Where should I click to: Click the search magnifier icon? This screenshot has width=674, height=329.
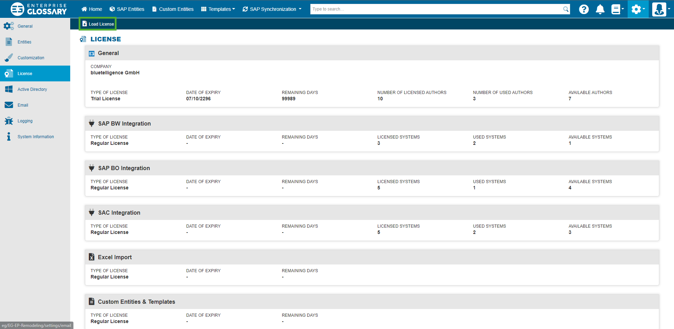(x=566, y=9)
